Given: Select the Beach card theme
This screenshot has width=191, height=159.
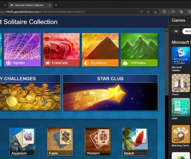Looking at the screenshot, I should (x=135, y=142).
